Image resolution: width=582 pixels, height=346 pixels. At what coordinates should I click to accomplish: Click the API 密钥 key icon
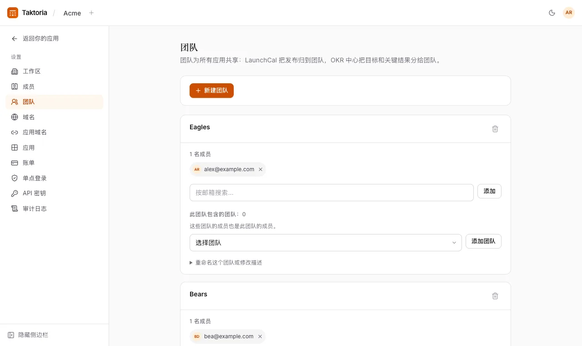pyautogui.click(x=15, y=193)
